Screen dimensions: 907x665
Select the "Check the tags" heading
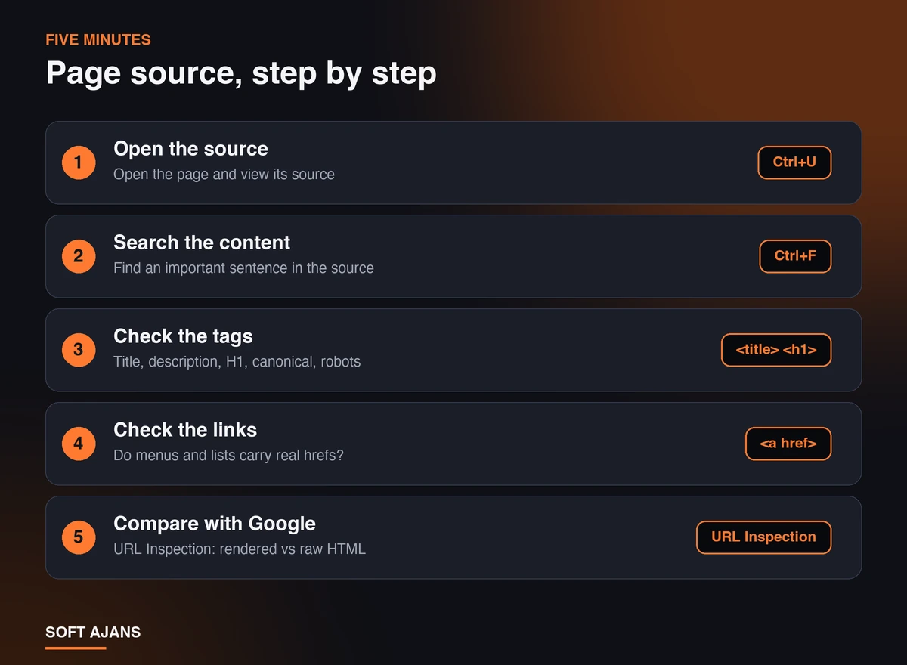coord(183,336)
